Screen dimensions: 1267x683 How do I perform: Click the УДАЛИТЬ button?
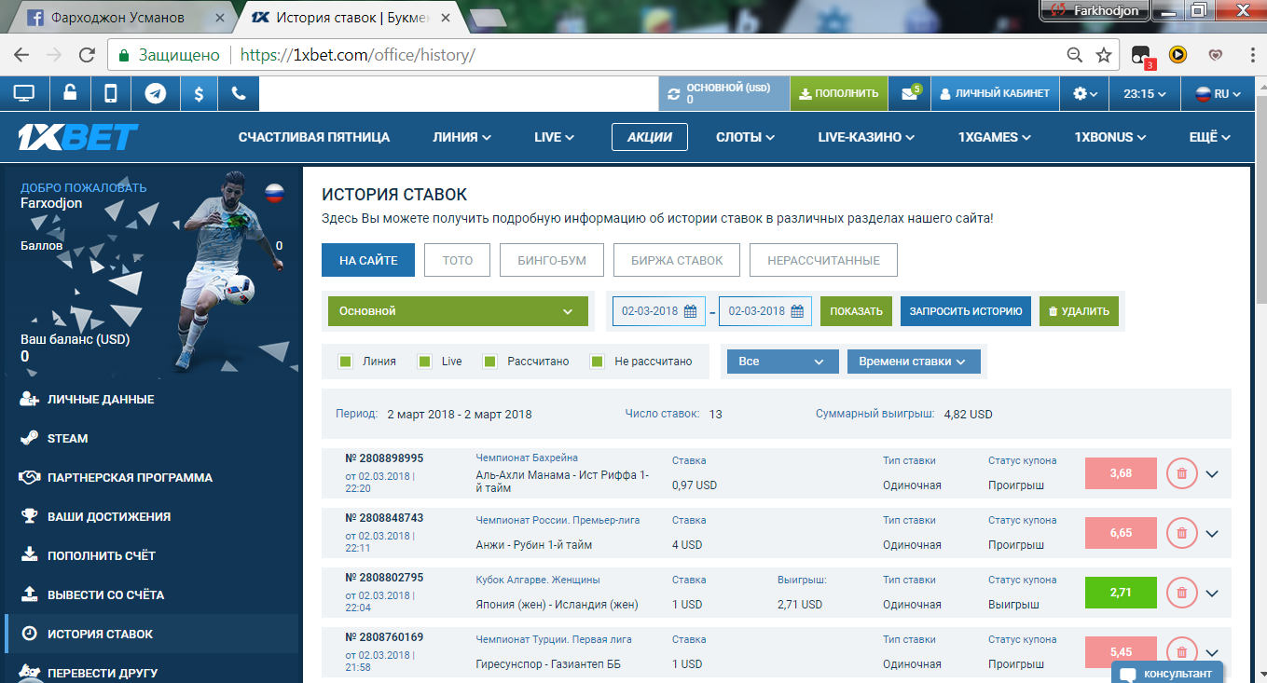(1079, 311)
